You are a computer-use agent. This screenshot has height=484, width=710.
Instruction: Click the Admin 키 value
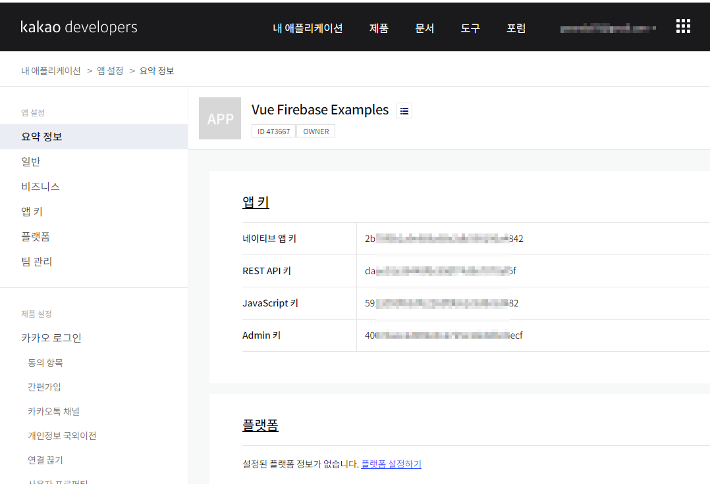(x=444, y=335)
